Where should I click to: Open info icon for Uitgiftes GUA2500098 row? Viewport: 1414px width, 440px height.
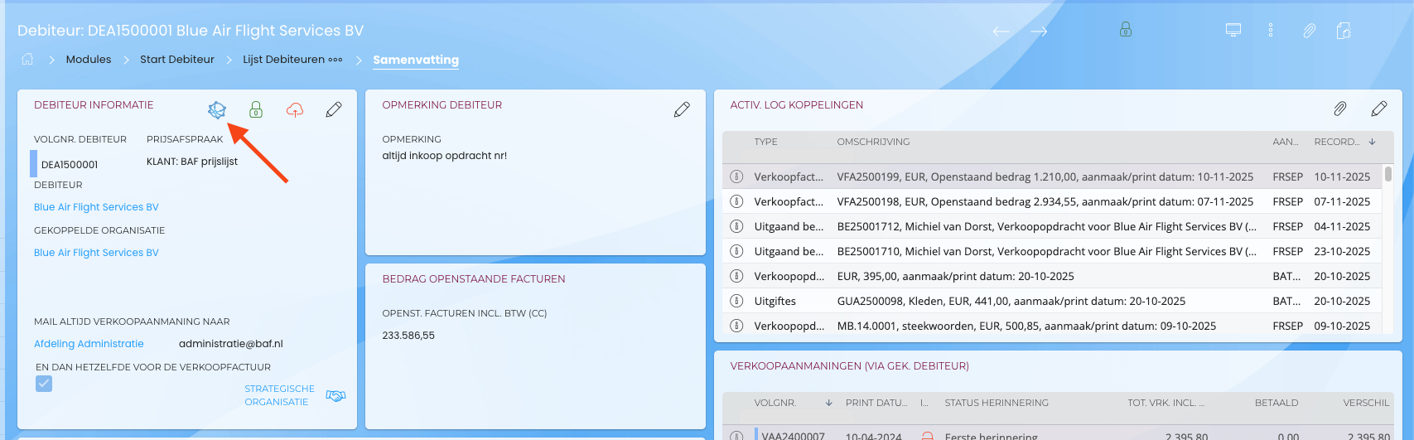click(x=736, y=301)
